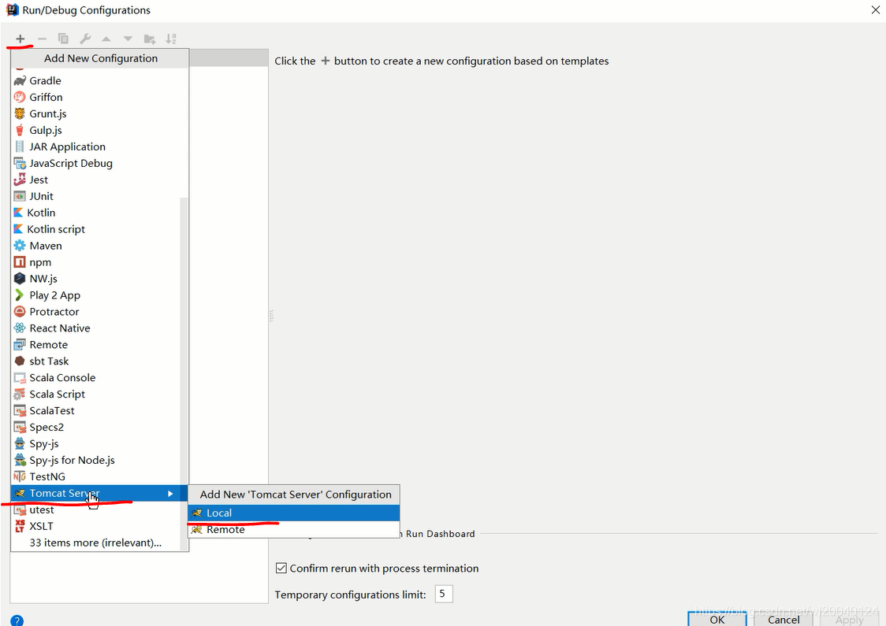Click the Add New Configuration plus icon
886x626 pixels.
tap(20, 39)
